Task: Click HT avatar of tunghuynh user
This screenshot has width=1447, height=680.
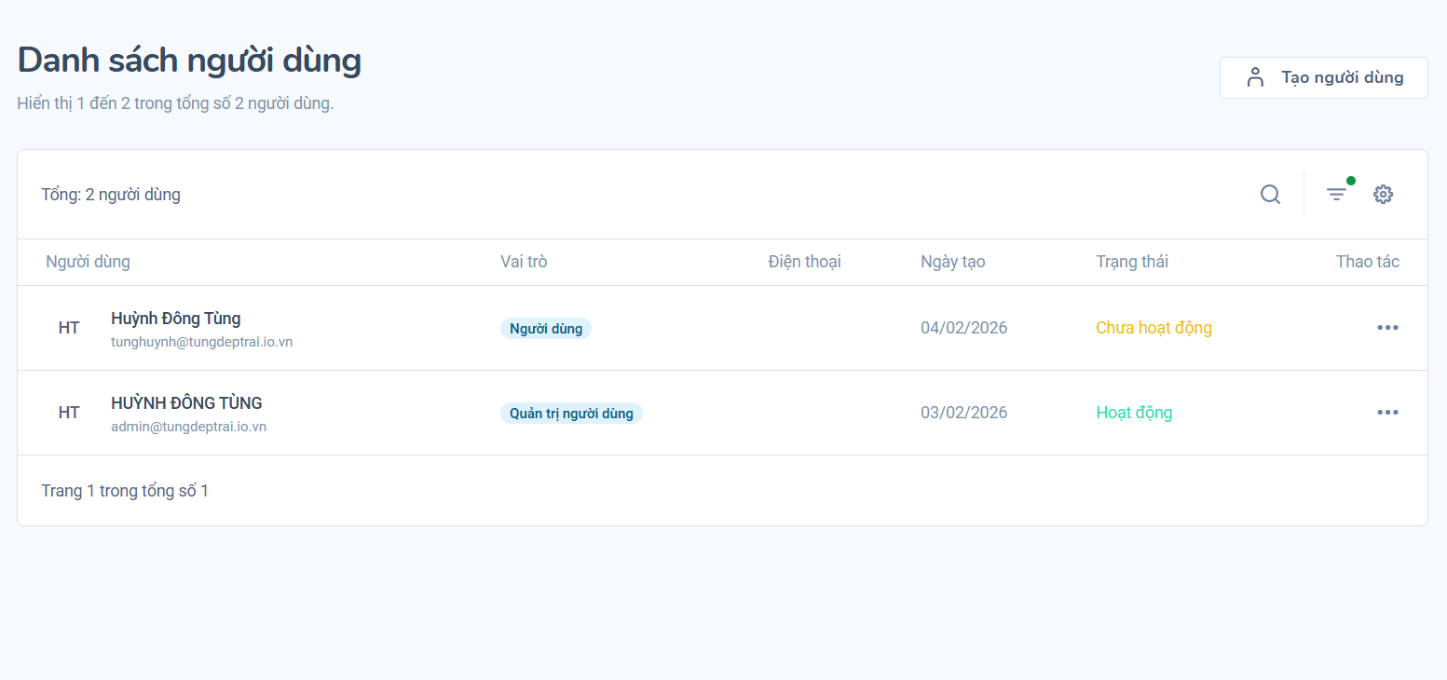Action: pyautogui.click(x=69, y=328)
